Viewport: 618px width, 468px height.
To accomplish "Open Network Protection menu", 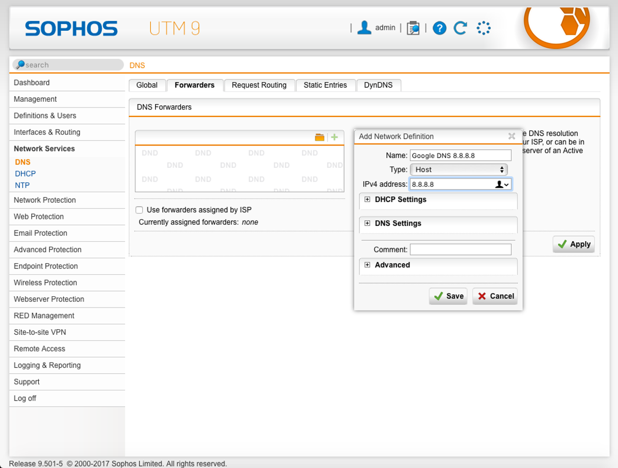I will 67,200.
